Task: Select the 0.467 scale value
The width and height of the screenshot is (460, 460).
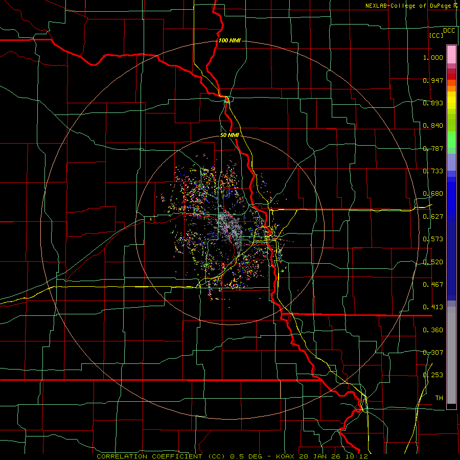Action: coord(433,285)
